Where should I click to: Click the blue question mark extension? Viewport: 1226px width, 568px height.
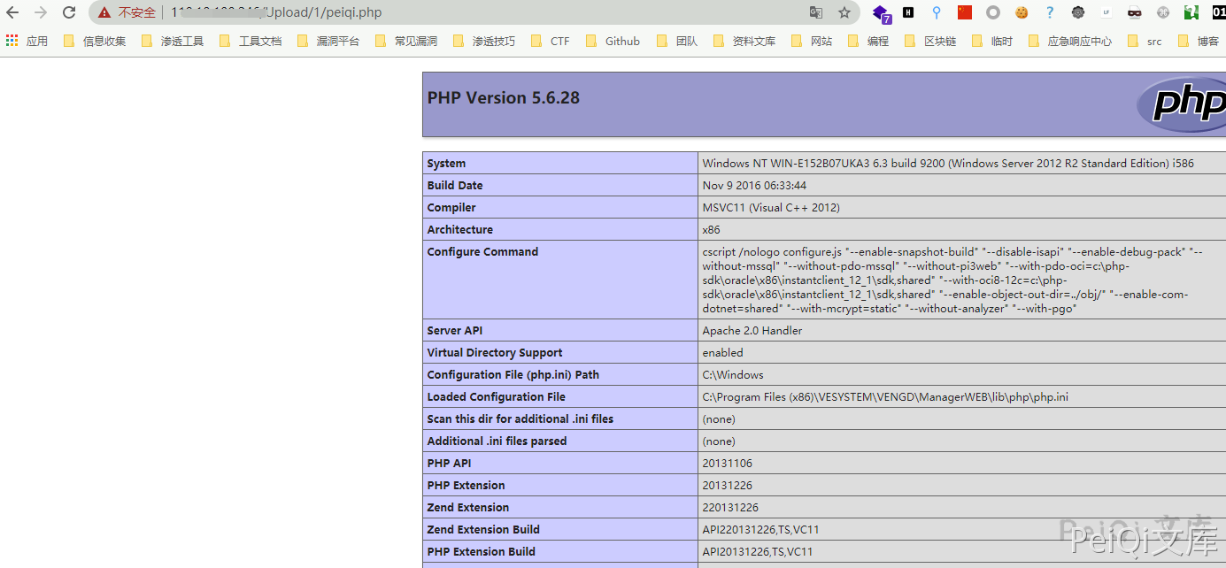1050,12
